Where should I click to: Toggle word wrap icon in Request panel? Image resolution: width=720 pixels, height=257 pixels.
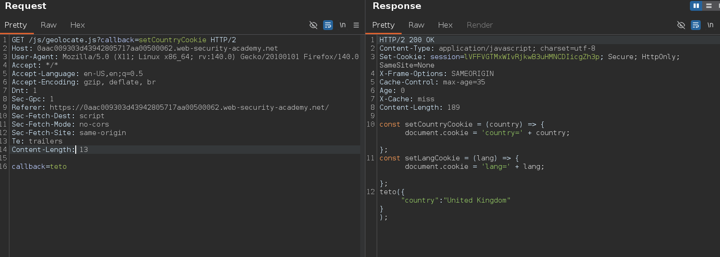[x=328, y=25]
